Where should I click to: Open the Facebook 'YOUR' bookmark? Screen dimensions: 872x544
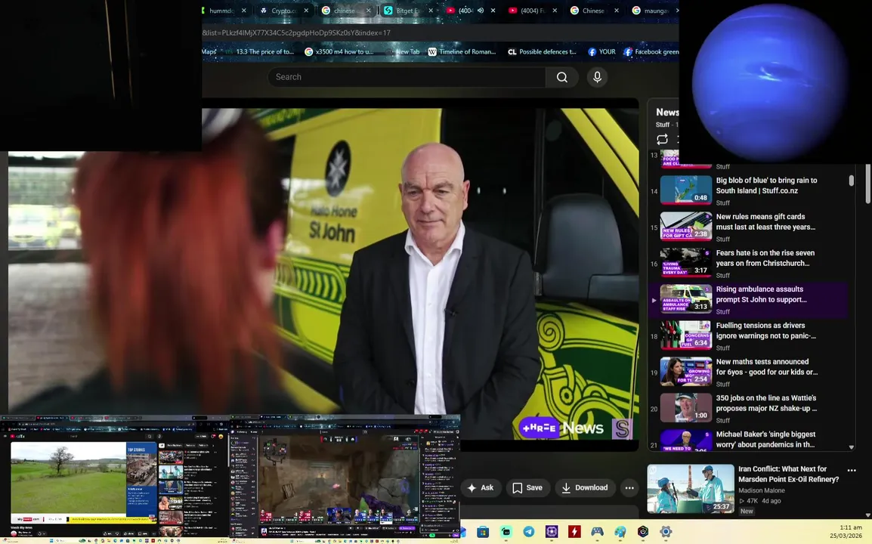tap(601, 51)
